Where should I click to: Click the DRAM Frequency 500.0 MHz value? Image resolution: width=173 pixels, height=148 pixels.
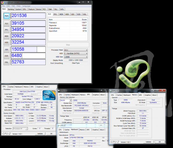pyautogui.click(x=143, y=111)
